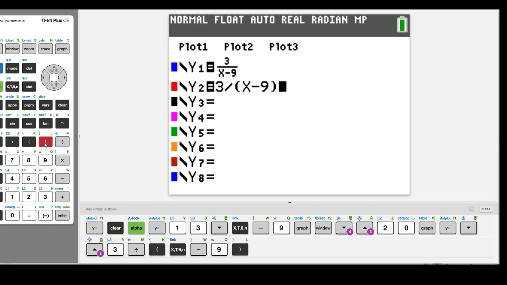
Task: Click the negative sign (–) key
Action: (46, 215)
